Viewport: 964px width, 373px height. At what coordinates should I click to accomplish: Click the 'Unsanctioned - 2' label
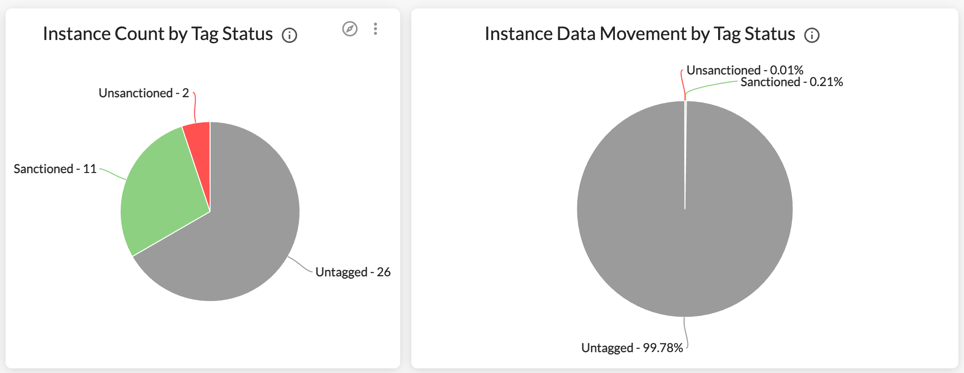144,93
